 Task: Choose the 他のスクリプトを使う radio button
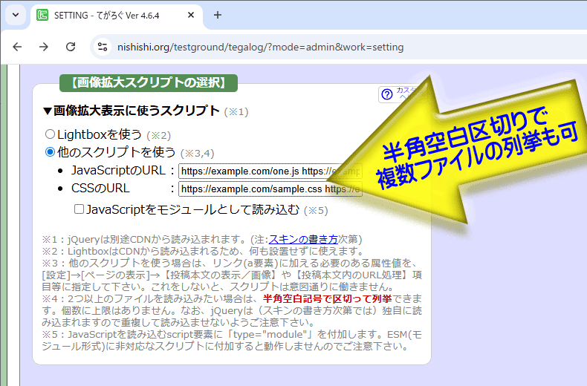51,152
